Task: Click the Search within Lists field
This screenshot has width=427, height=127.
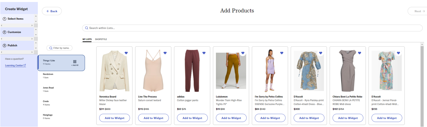Action: tap(252, 28)
